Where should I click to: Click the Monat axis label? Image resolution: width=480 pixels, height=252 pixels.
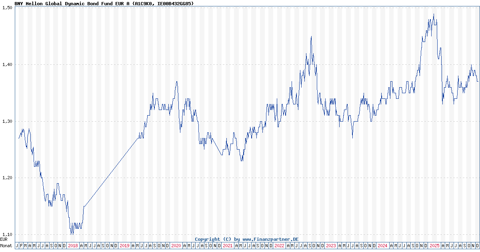coord(6,246)
